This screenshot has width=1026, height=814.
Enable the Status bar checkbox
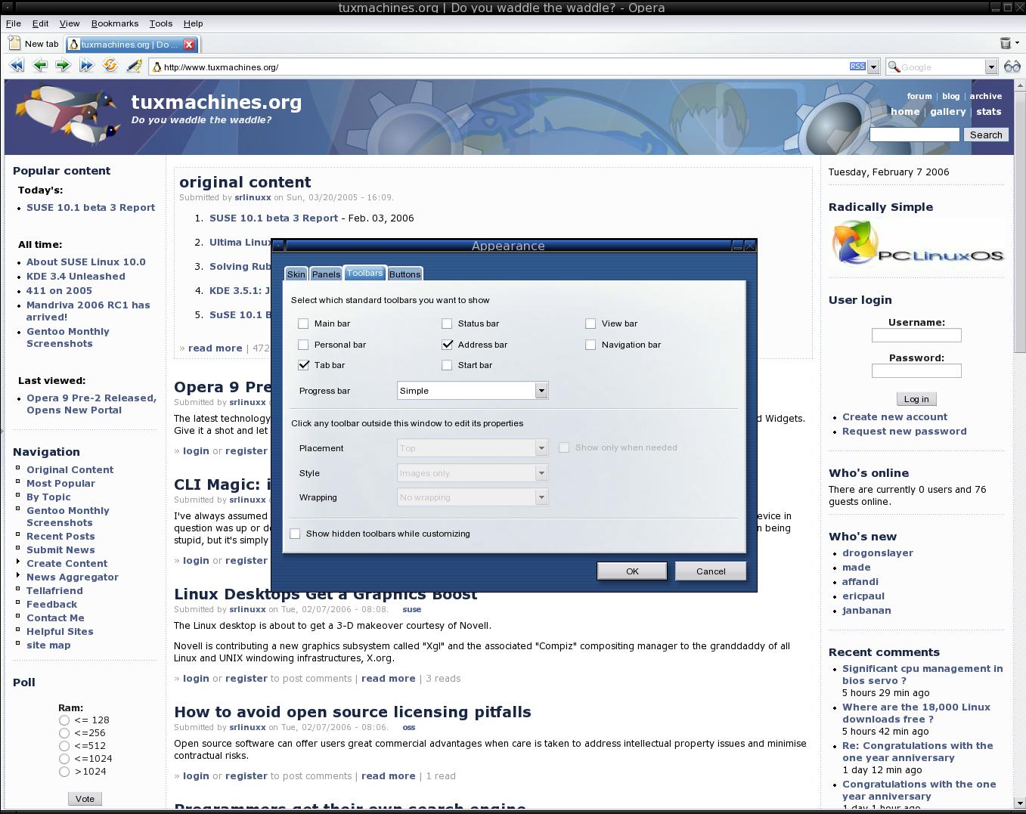click(447, 323)
